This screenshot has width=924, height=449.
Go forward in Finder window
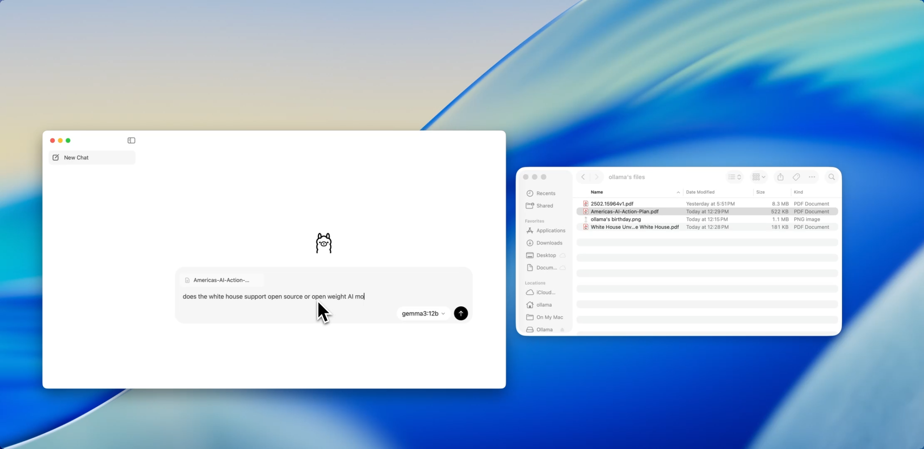(x=596, y=177)
